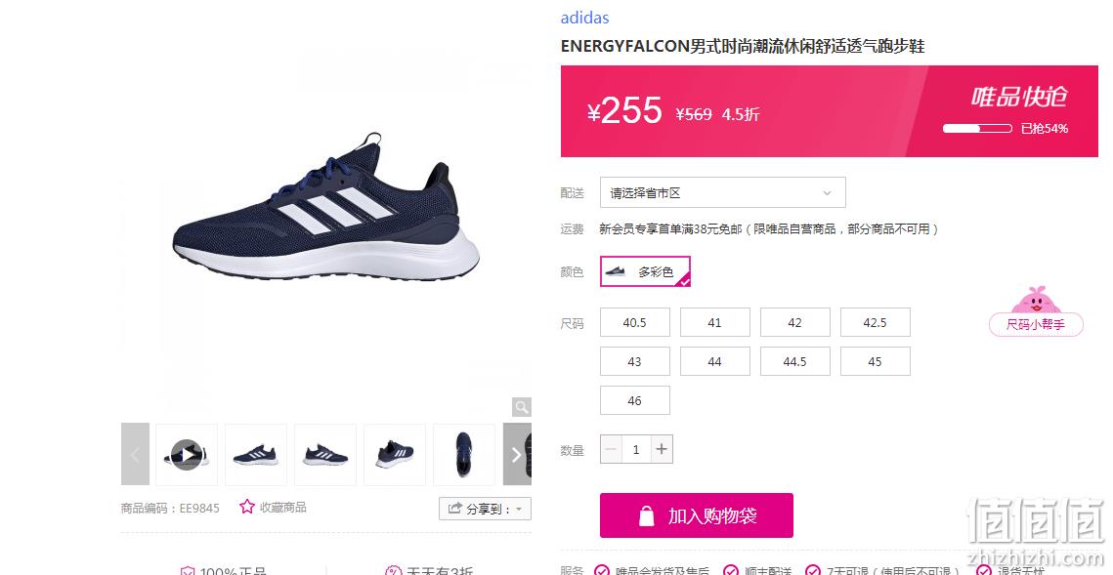Click the share icon next to 分享到
1113x575 pixels.
(x=454, y=509)
